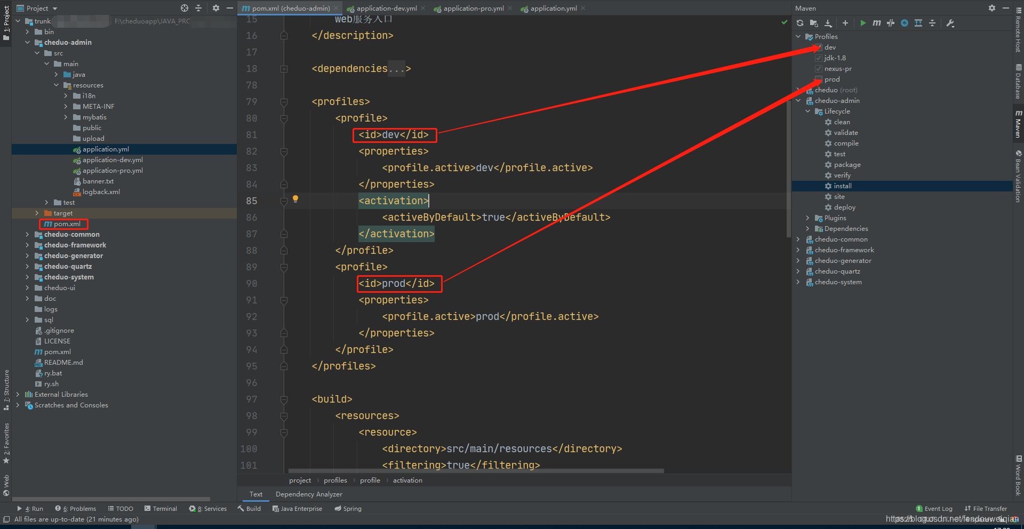Run the install lifecycle goal
1024x529 pixels.
coord(843,186)
